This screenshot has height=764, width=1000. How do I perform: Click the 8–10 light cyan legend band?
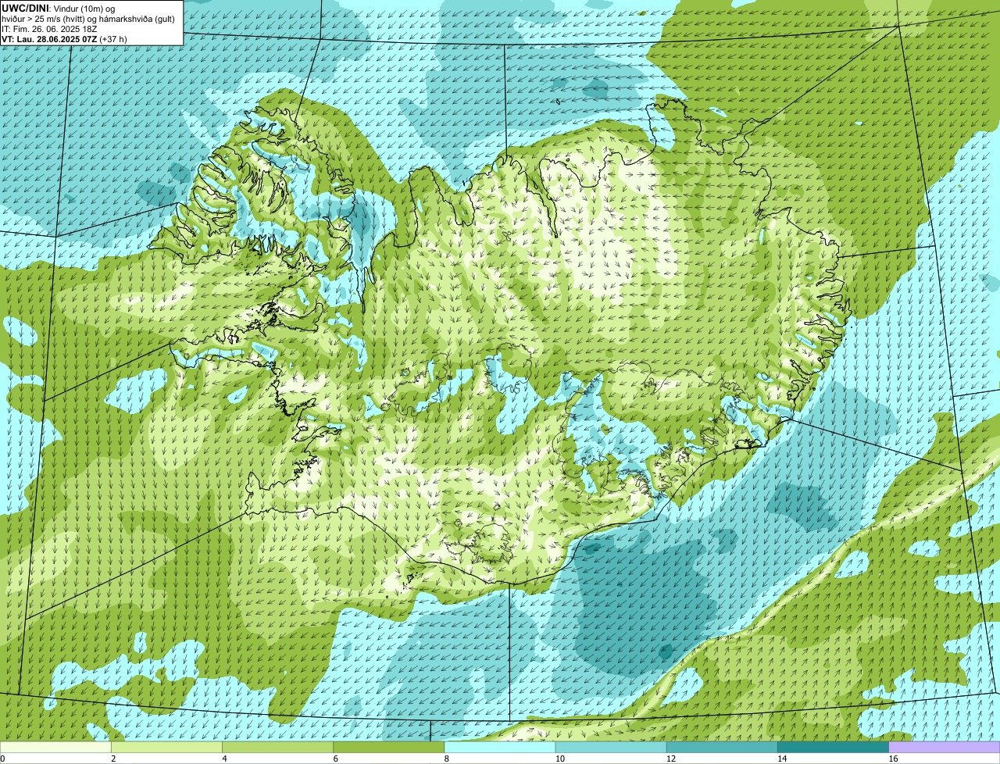click(x=500, y=748)
